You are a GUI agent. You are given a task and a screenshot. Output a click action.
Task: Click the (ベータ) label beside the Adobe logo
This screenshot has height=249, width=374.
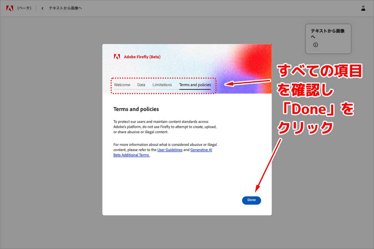[x=24, y=8]
